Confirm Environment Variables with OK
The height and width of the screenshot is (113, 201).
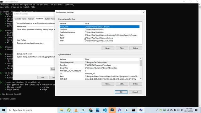coord(121,92)
